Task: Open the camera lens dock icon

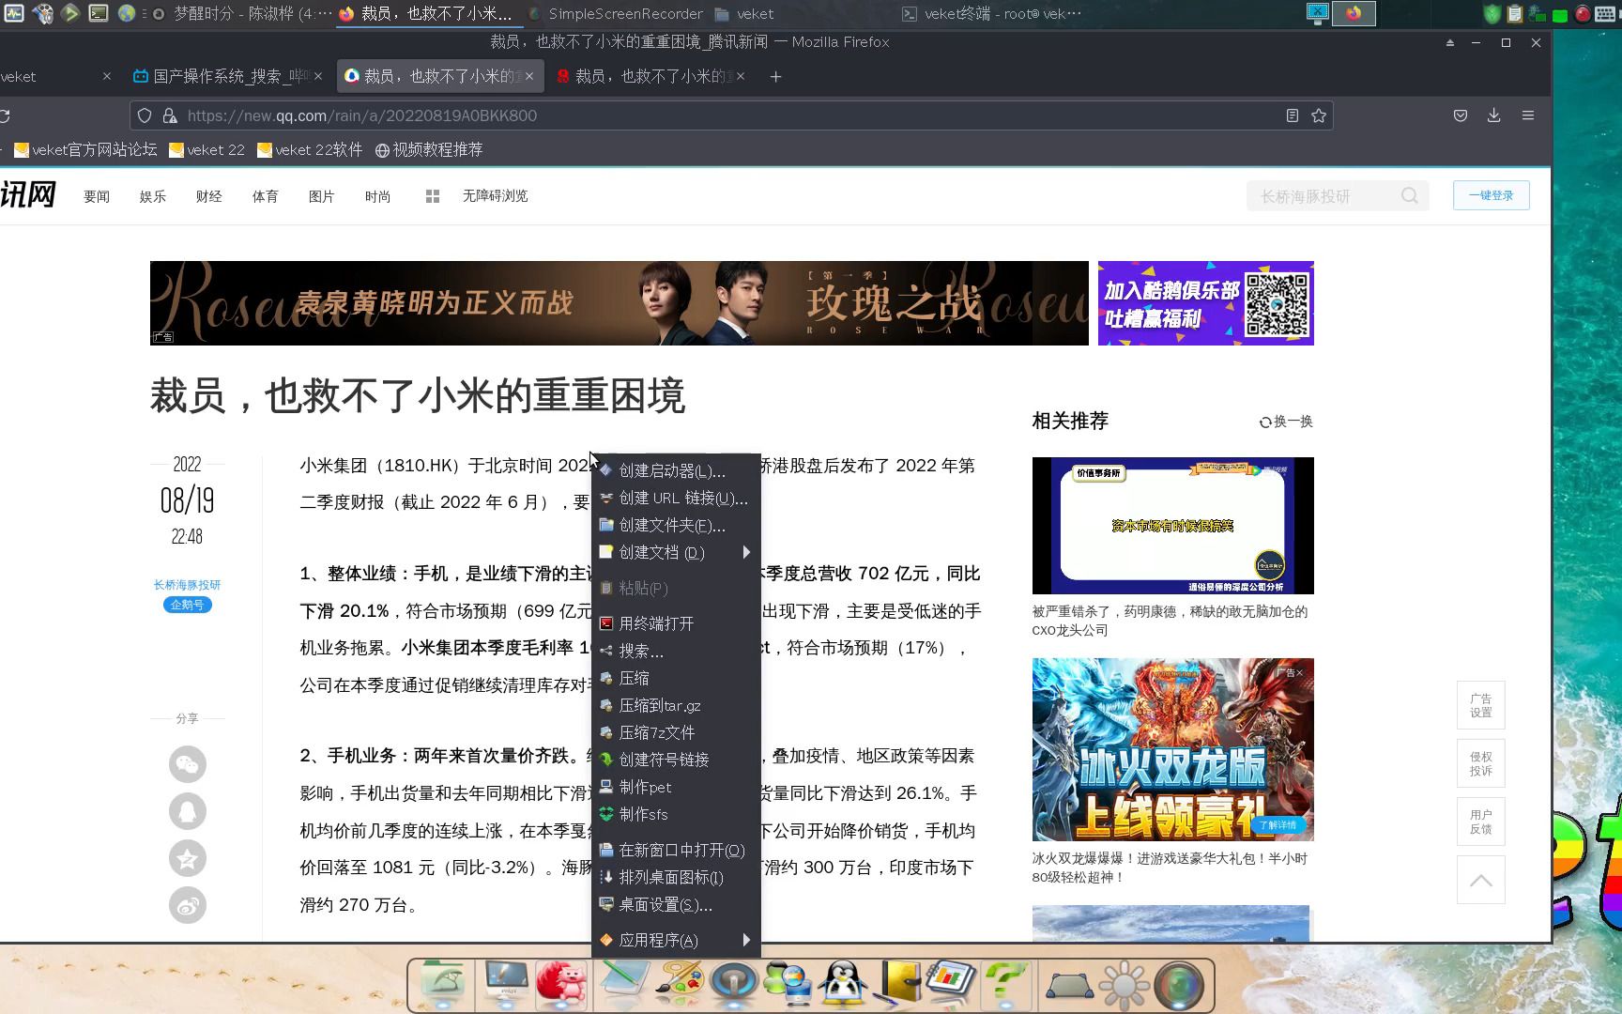Action: coord(1179,985)
